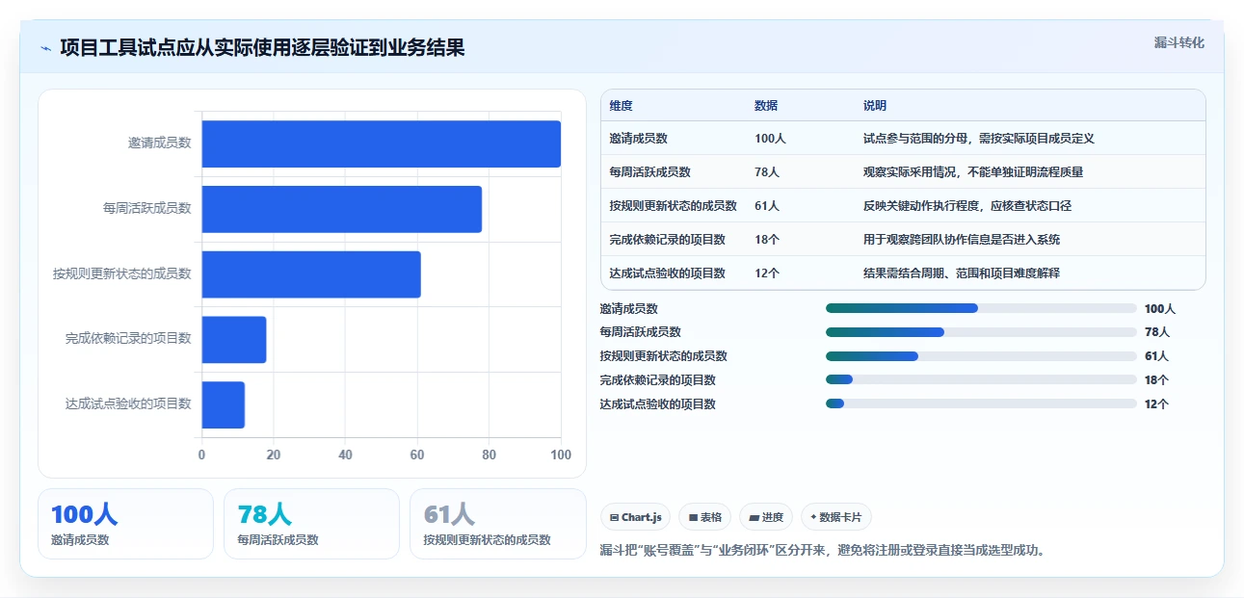The image size is (1244, 598).
Task: Click the 每周活跃成员数 chart bar
Action: 342,209
